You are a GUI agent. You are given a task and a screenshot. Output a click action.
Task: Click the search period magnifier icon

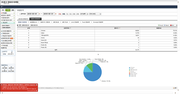tap(20, 14)
